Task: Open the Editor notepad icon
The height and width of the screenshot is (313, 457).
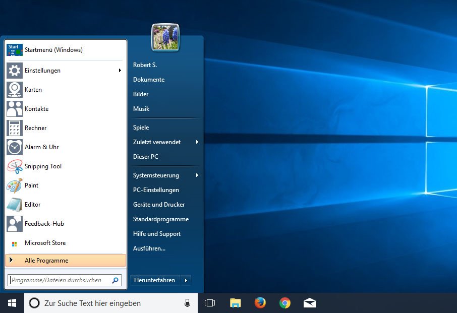Action: coord(15,205)
